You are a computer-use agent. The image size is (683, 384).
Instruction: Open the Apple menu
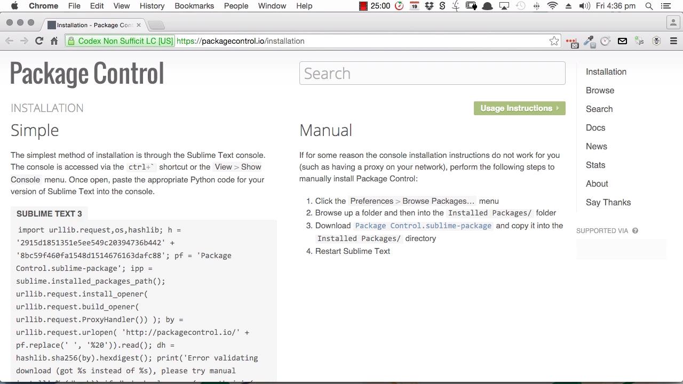tap(14, 6)
